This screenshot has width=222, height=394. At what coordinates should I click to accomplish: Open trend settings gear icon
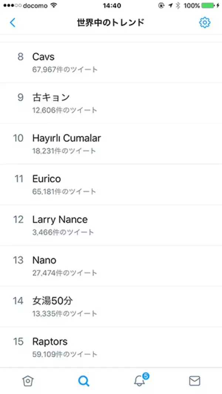tap(205, 23)
